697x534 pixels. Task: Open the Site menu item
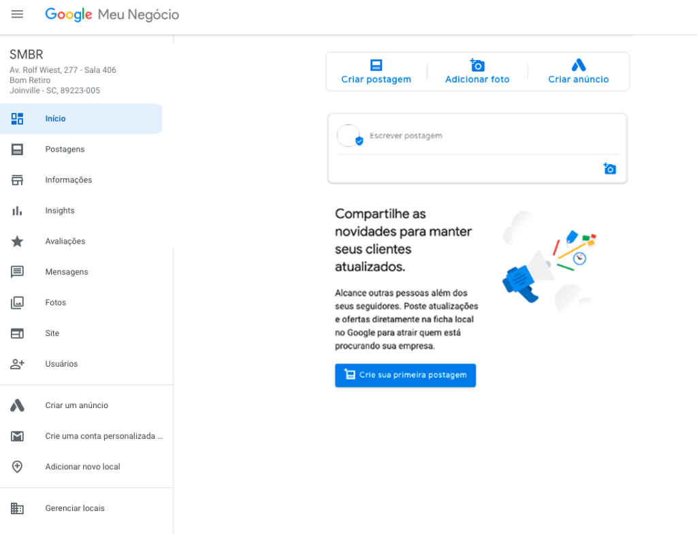click(x=81, y=333)
